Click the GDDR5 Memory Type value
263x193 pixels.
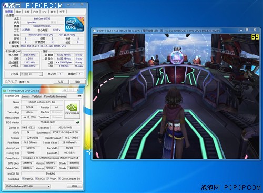[x=31, y=148]
